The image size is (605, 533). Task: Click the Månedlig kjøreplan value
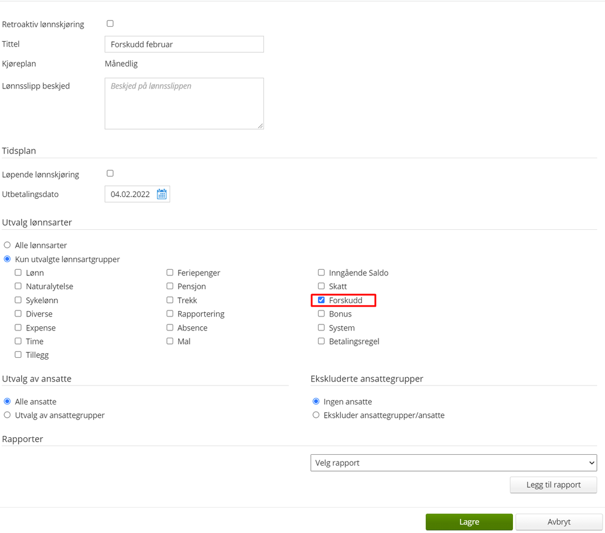point(121,64)
